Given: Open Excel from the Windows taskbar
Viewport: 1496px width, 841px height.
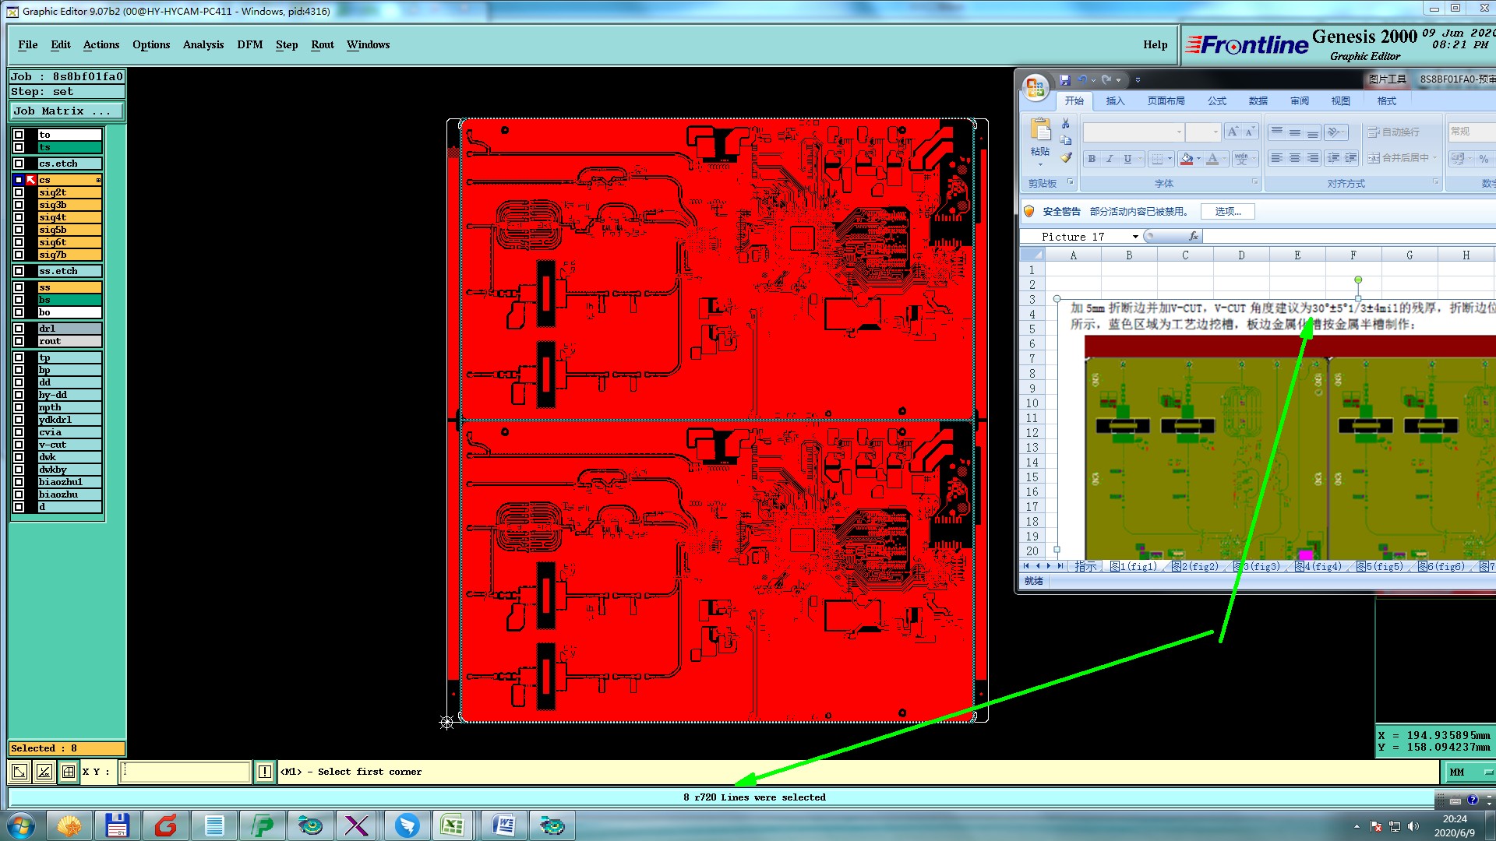Looking at the screenshot, I should [453, 825].
